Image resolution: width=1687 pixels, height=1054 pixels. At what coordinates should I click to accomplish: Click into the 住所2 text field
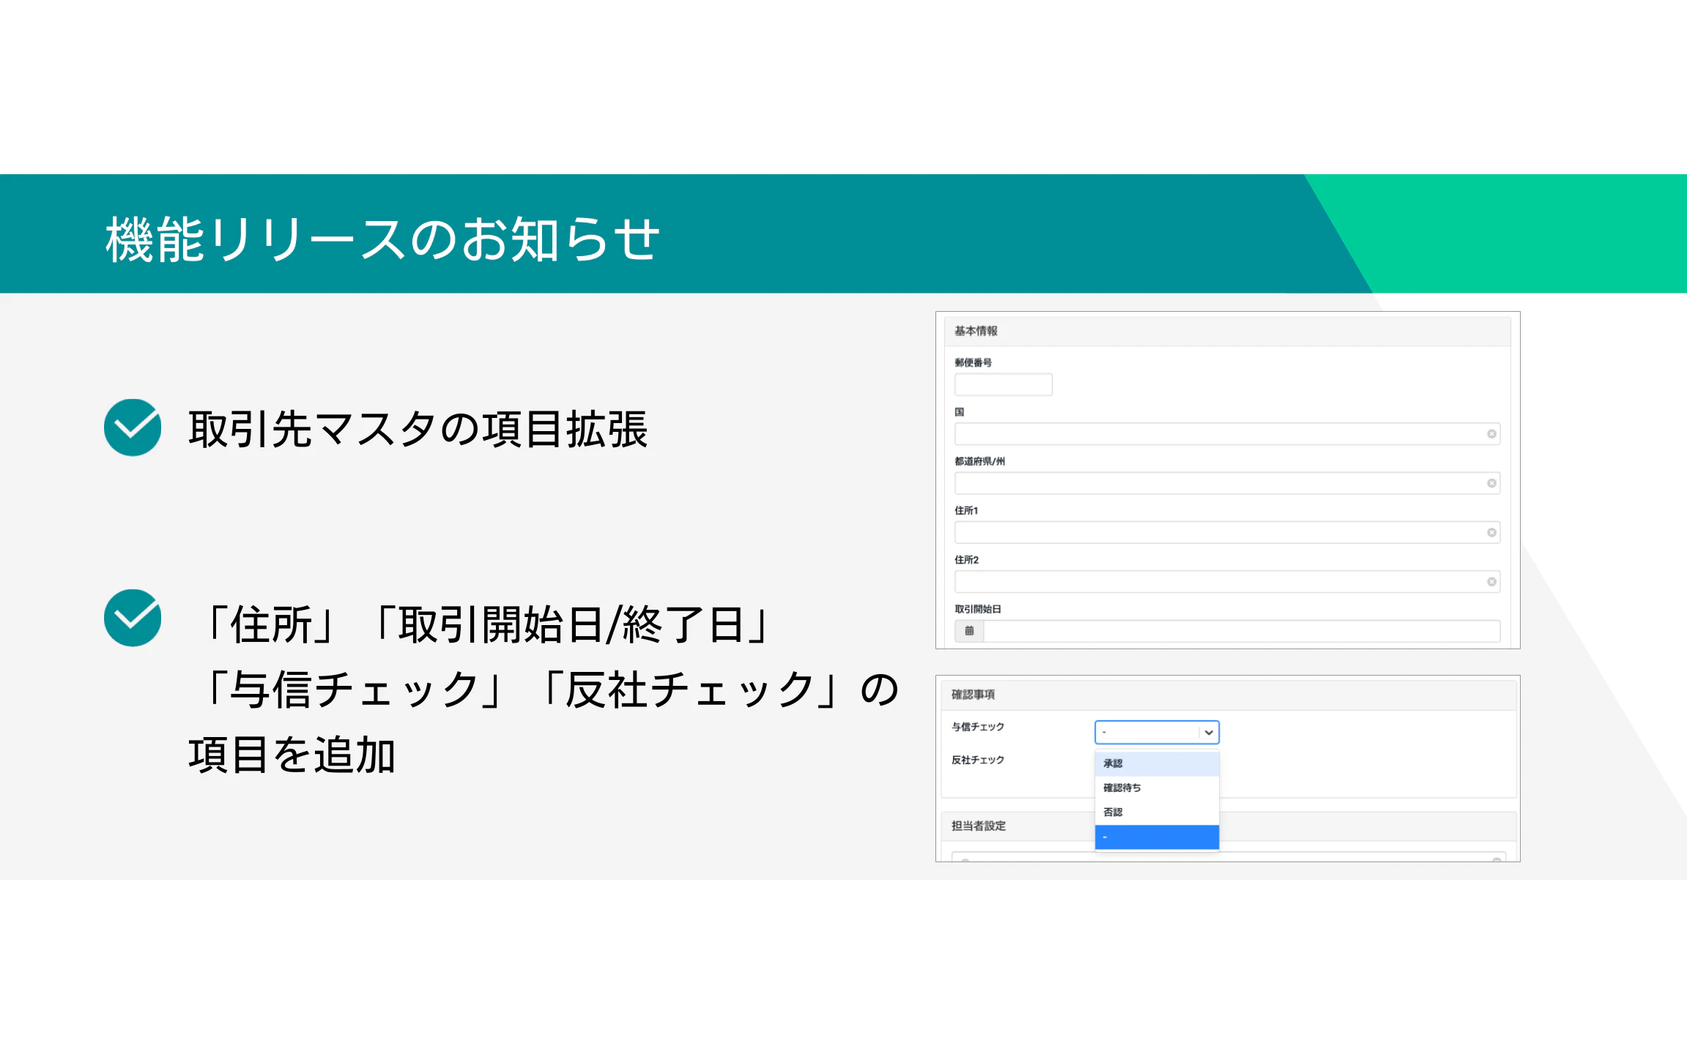coord(1216,582)
